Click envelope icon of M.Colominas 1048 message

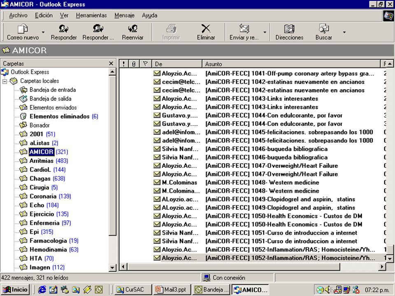[157, 182]
